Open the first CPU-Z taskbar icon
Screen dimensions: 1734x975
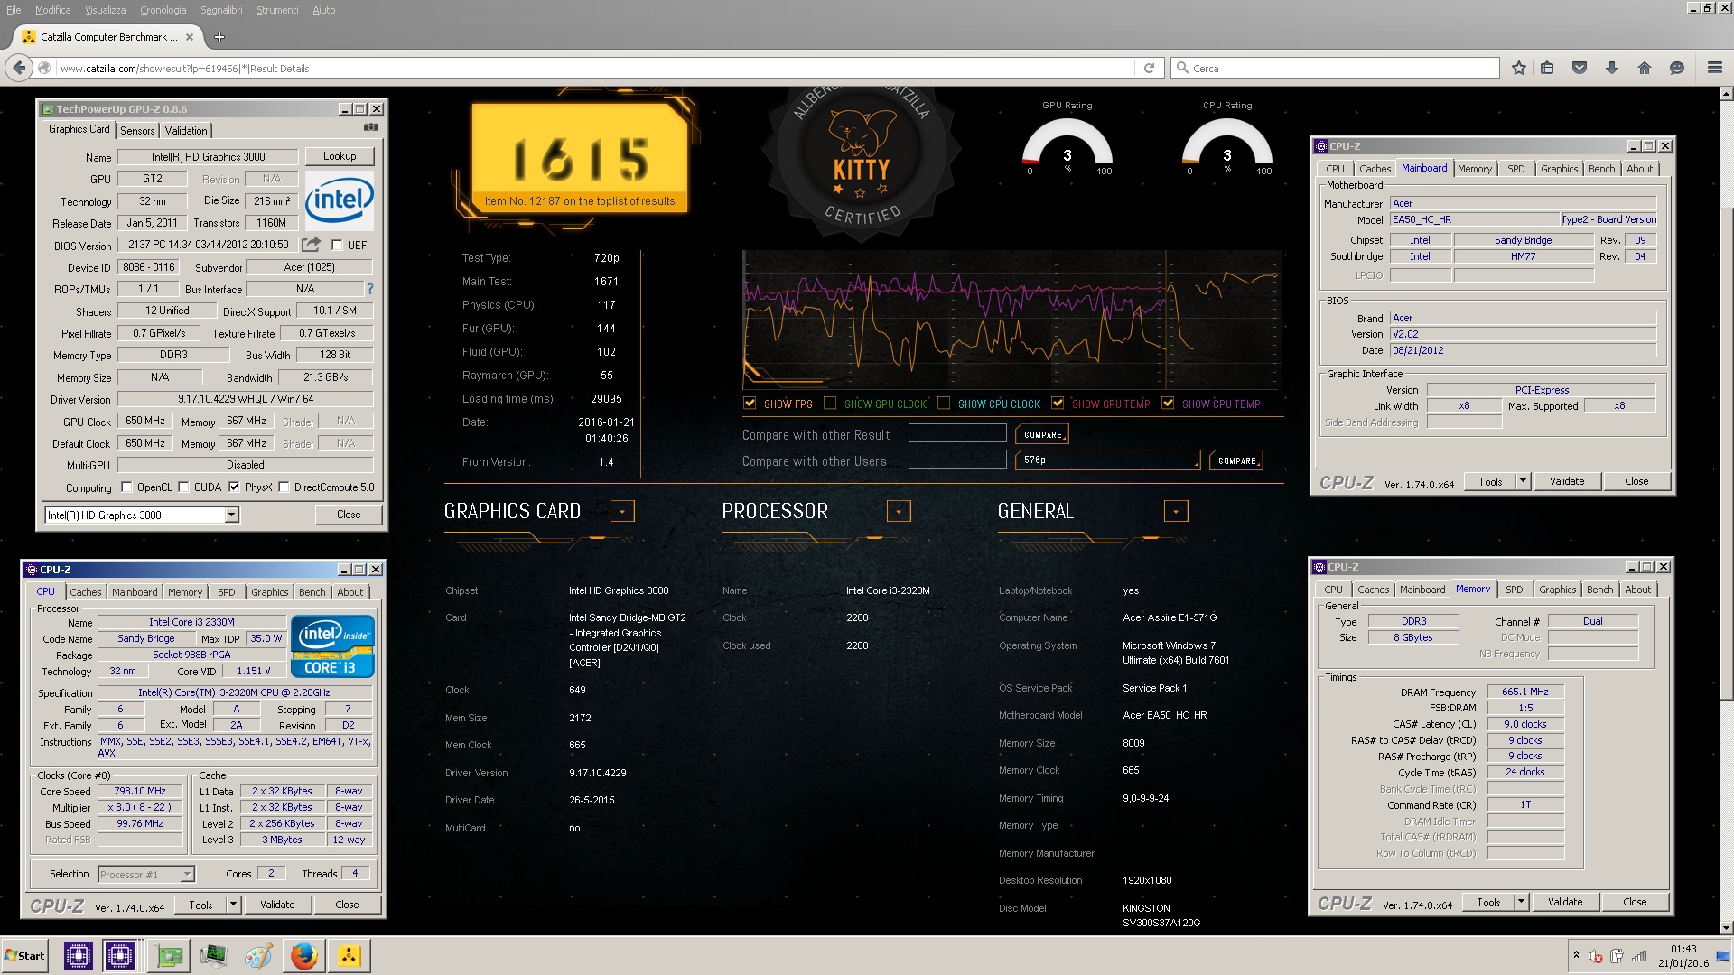click(x=78, y=955)
